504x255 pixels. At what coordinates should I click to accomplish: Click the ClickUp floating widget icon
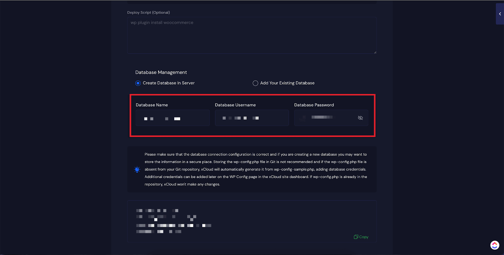pos(495,245)
